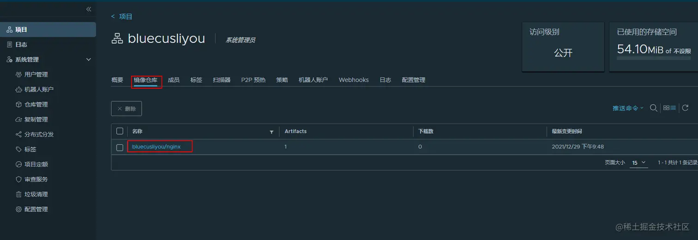The width and height of the screenshot is (698, 240).
Task: Switch to the 概要 tab
Action: [x=117, y=80]
